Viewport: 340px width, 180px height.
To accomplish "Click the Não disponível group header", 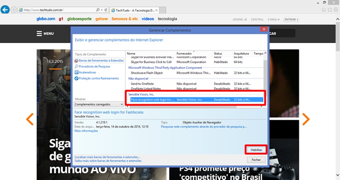I will coord(138,79).
